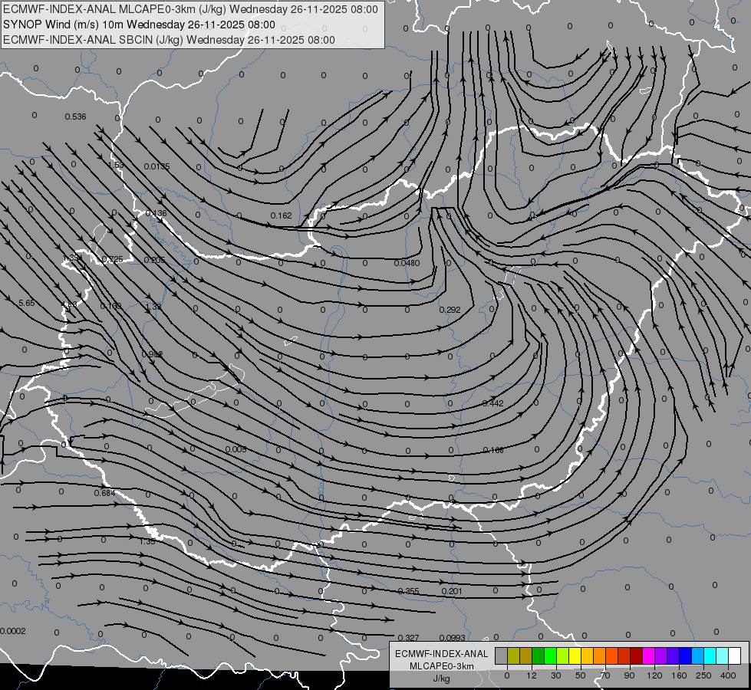Click the map value 0.725

(113, 259)
